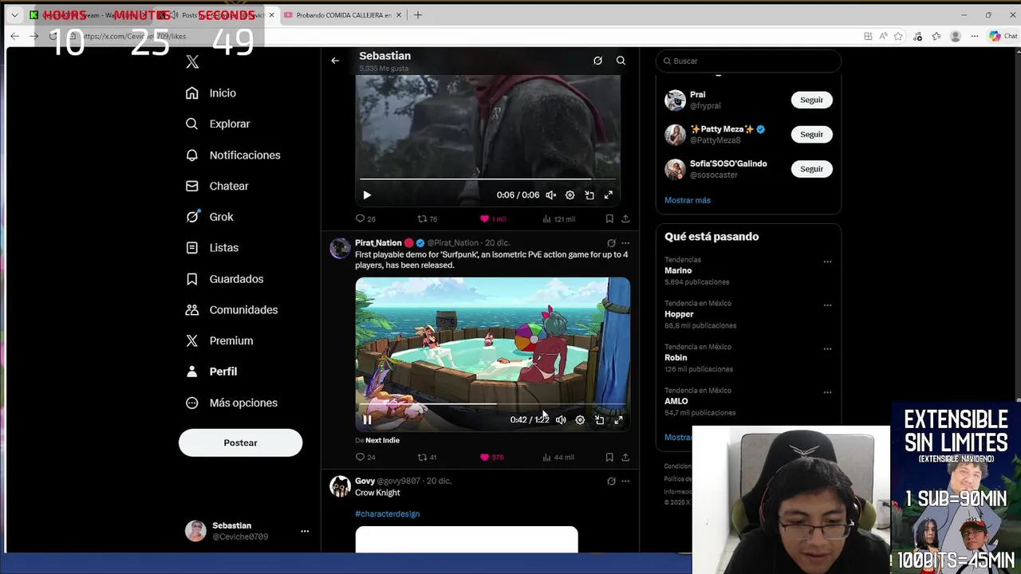
Task: Repost Pirat_Nation post with 41 reposts
Action: pos(428,457)
